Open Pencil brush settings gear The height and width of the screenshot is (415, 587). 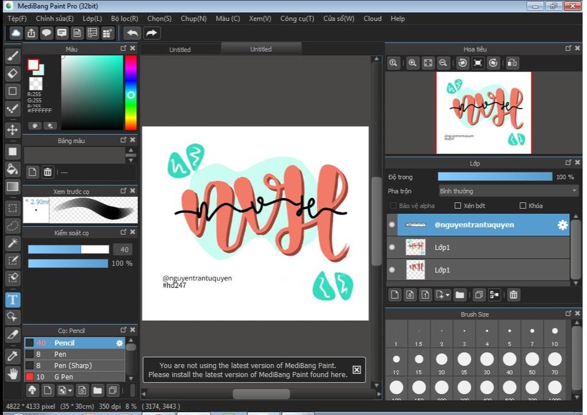119,343
